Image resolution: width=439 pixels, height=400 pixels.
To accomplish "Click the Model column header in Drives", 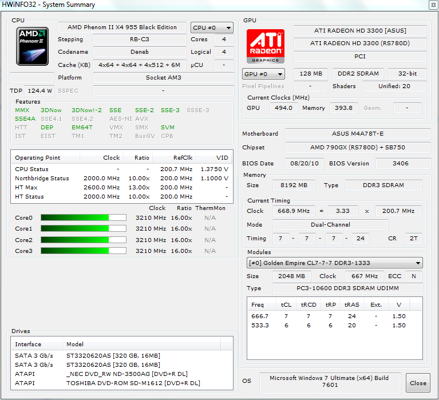I will (142, 344).
